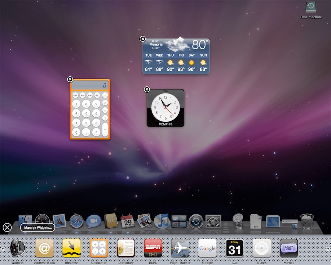Click the calculator 1 key
This screenshot has width=331, height=265.
76,123
